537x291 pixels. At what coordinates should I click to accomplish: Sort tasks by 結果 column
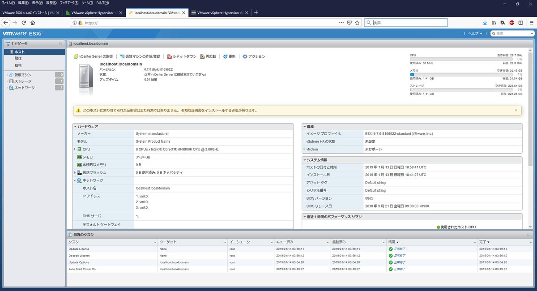[x=393, y=242]
